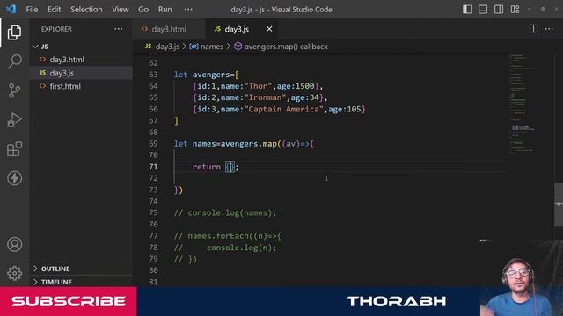
Task: Click line number 69 in gutter
Action: [x=153, y=144]
